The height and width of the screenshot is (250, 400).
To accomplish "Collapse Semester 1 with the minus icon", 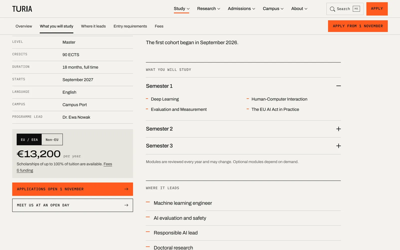I will 338,86.
